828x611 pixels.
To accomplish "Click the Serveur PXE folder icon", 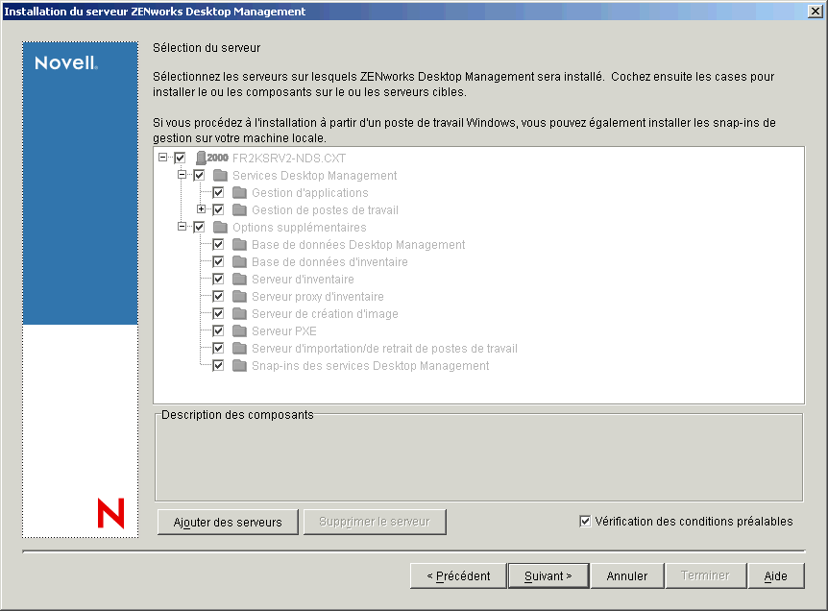I will point(238,330).
